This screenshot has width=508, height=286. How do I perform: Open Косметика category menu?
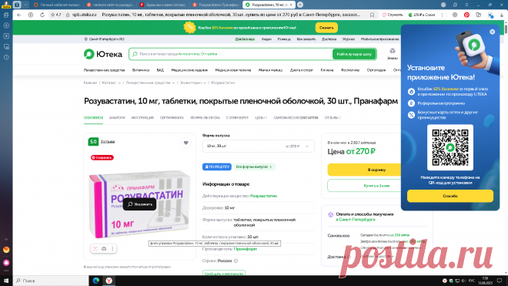click(x=350, y=70)
